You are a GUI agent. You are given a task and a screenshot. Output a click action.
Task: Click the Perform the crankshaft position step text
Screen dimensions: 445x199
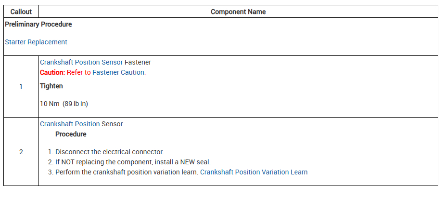[127, 172]
